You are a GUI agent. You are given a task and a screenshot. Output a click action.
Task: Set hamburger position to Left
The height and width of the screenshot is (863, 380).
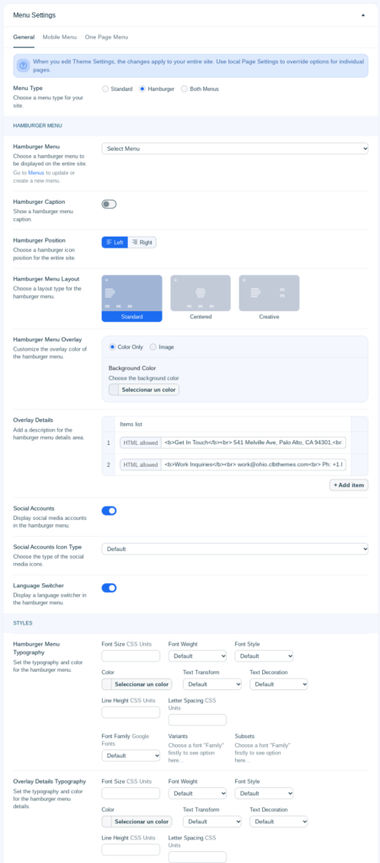[x=115, y=242]
